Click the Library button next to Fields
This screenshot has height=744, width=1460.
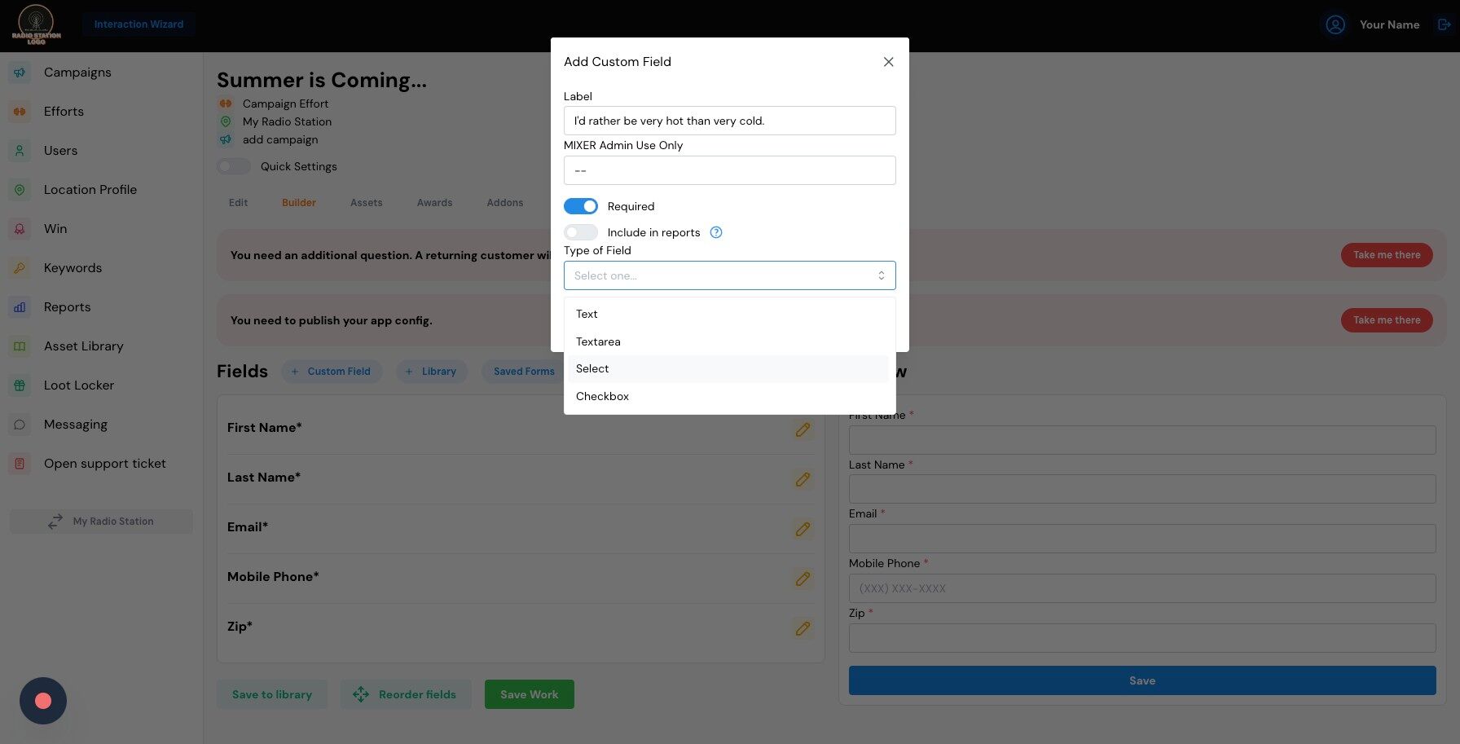click(x=432, y=372)
